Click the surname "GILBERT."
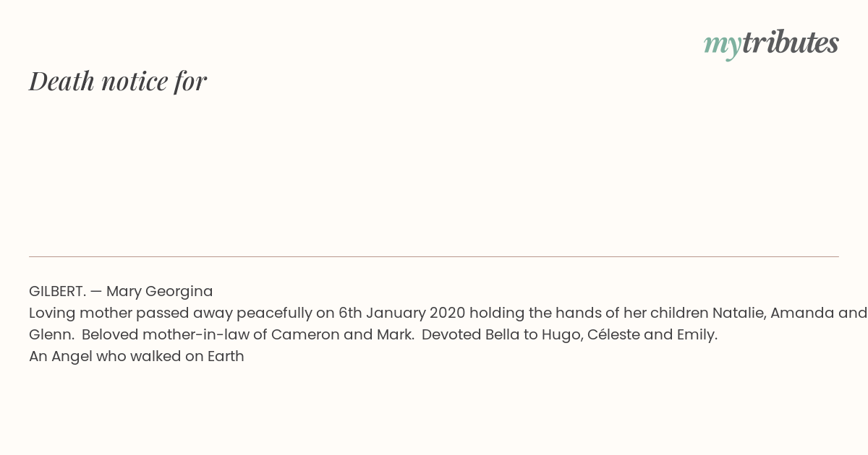The image size is (868, 455). pos(58,291)
